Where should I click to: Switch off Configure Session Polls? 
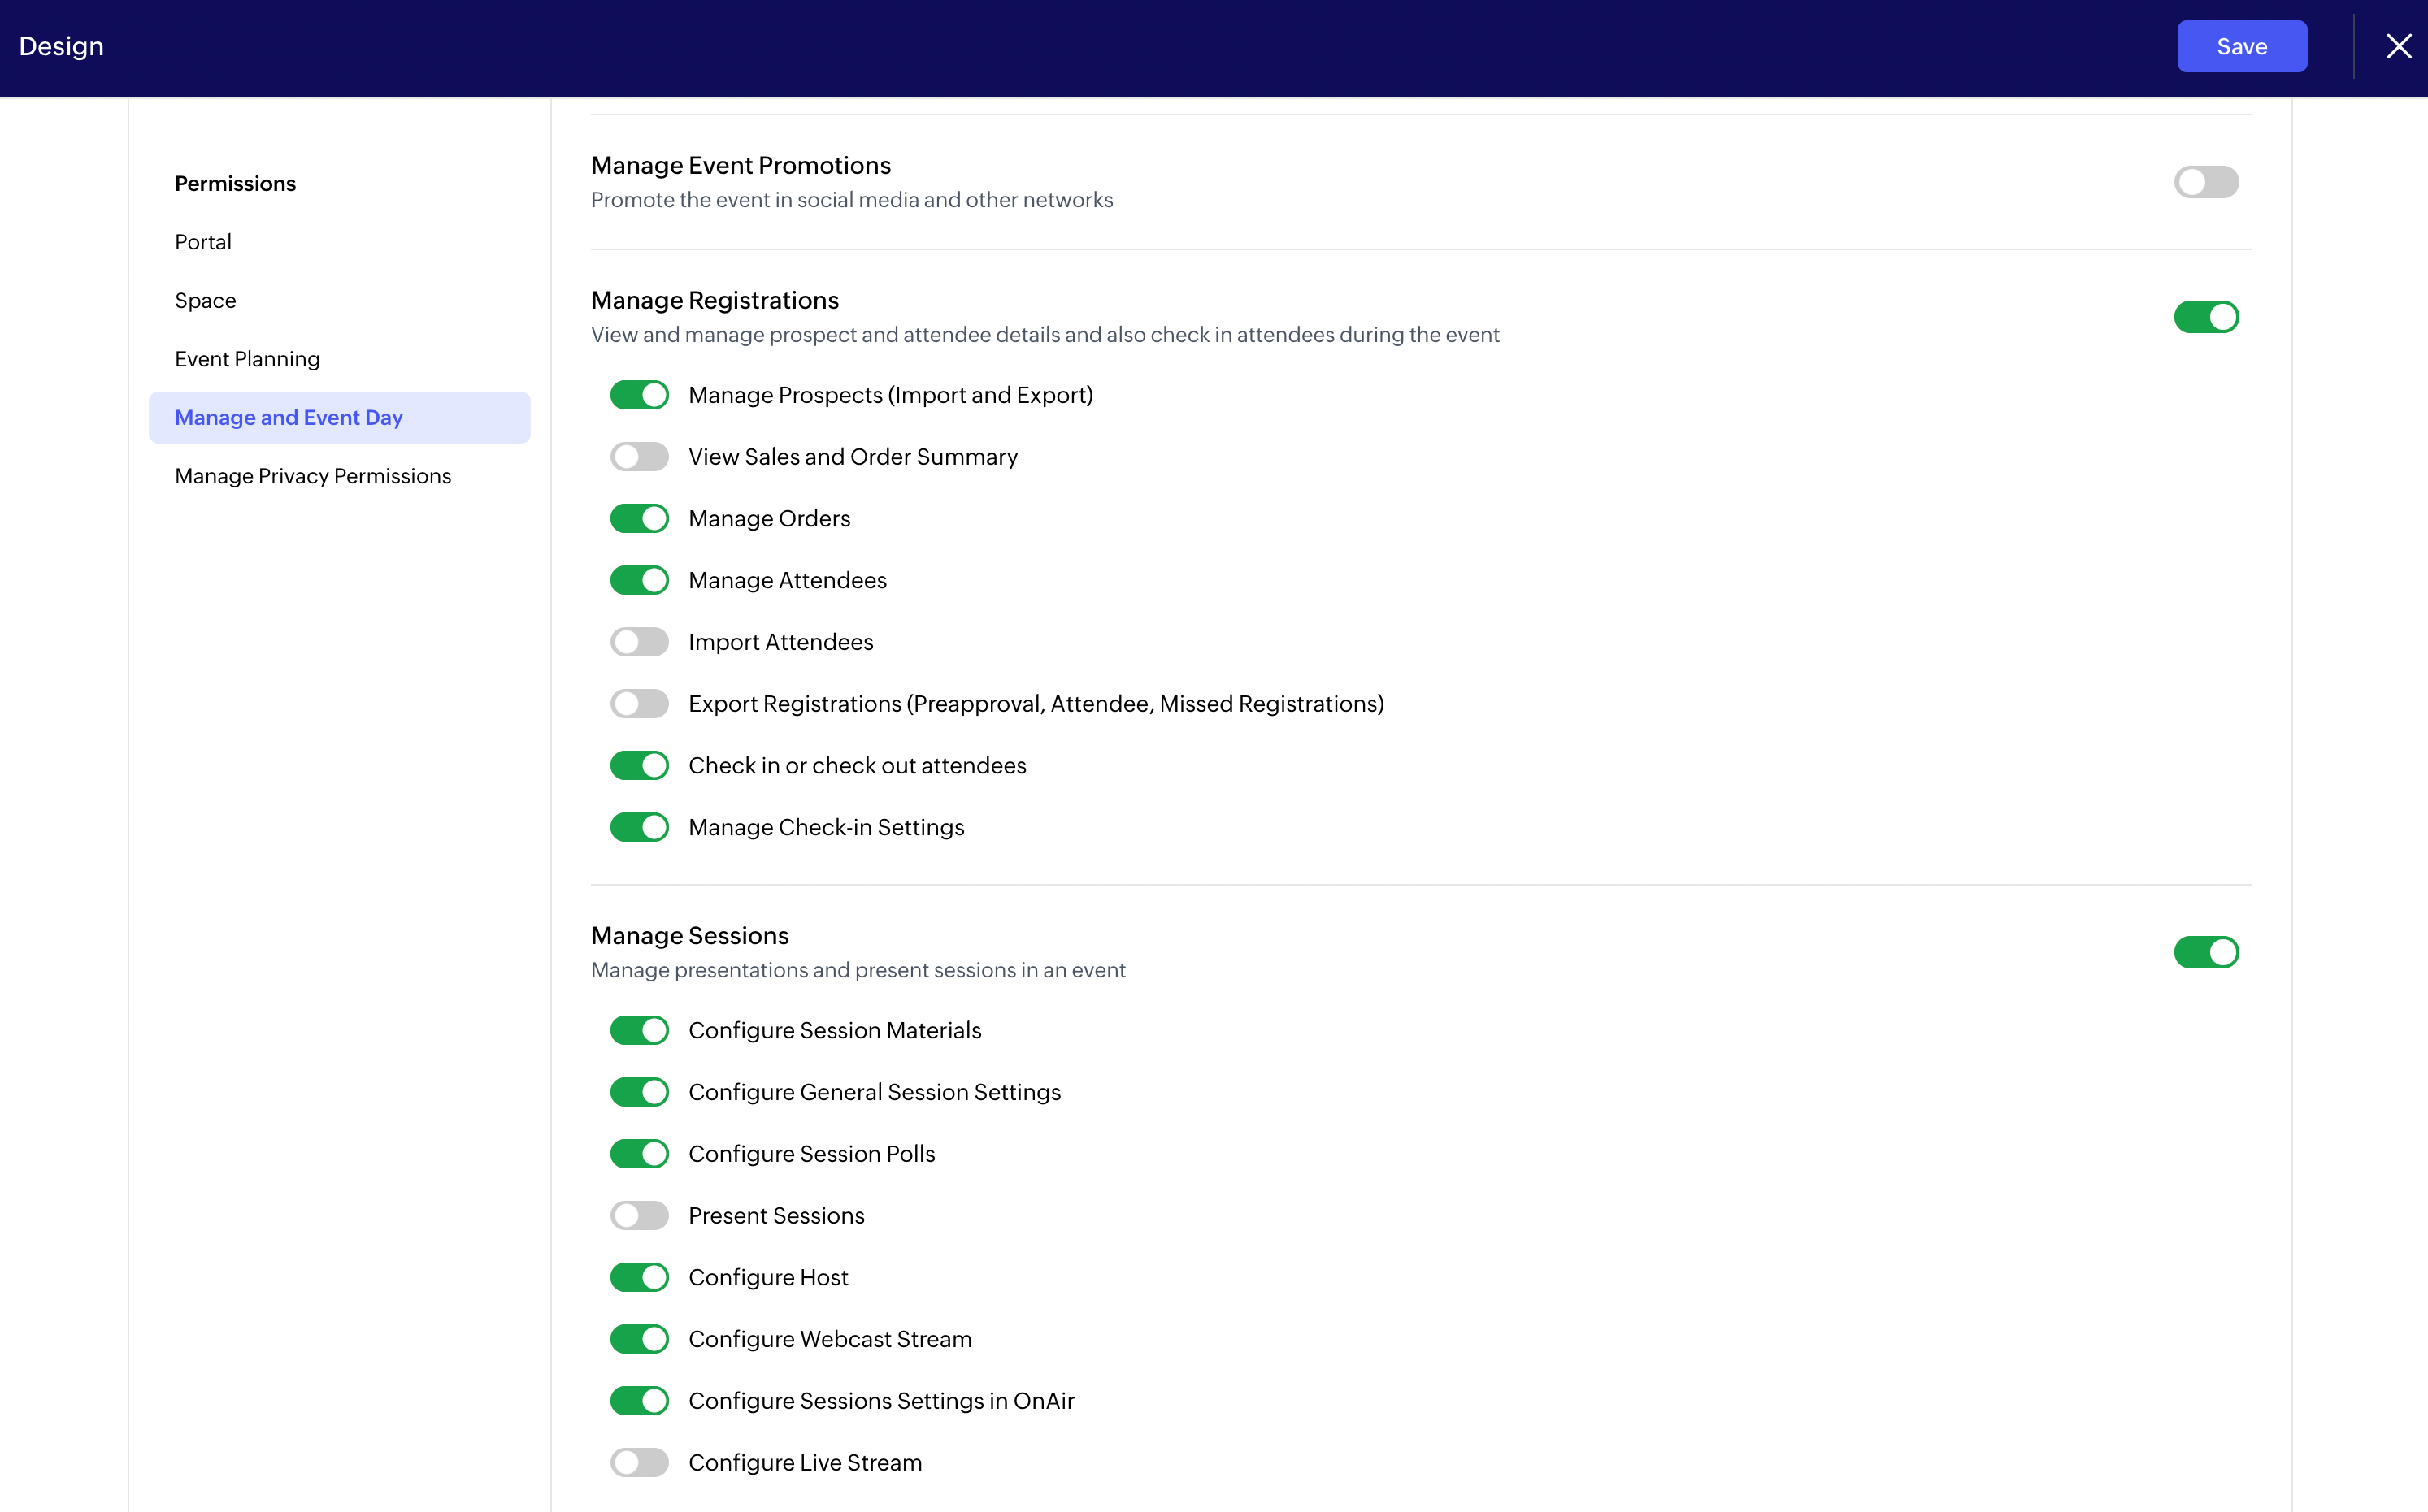tap(639, 1154)
